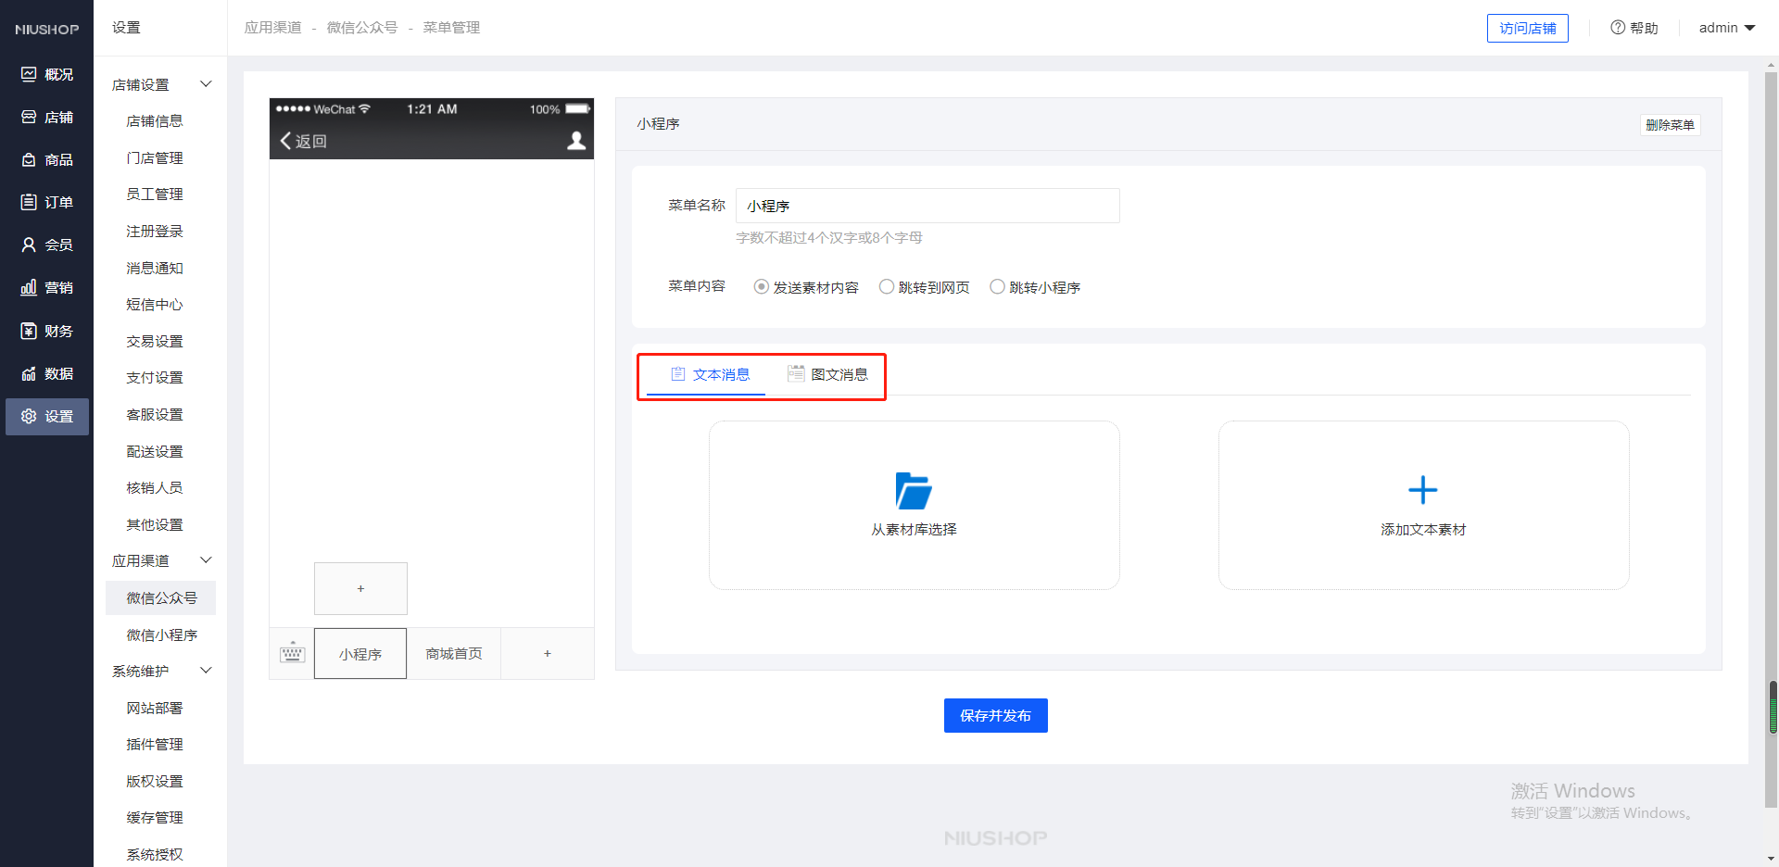Image resolution: width=1779 pixels, height=867 pixels.
Task: Open 客服设置 page
Action: click(x=155, y=415)
